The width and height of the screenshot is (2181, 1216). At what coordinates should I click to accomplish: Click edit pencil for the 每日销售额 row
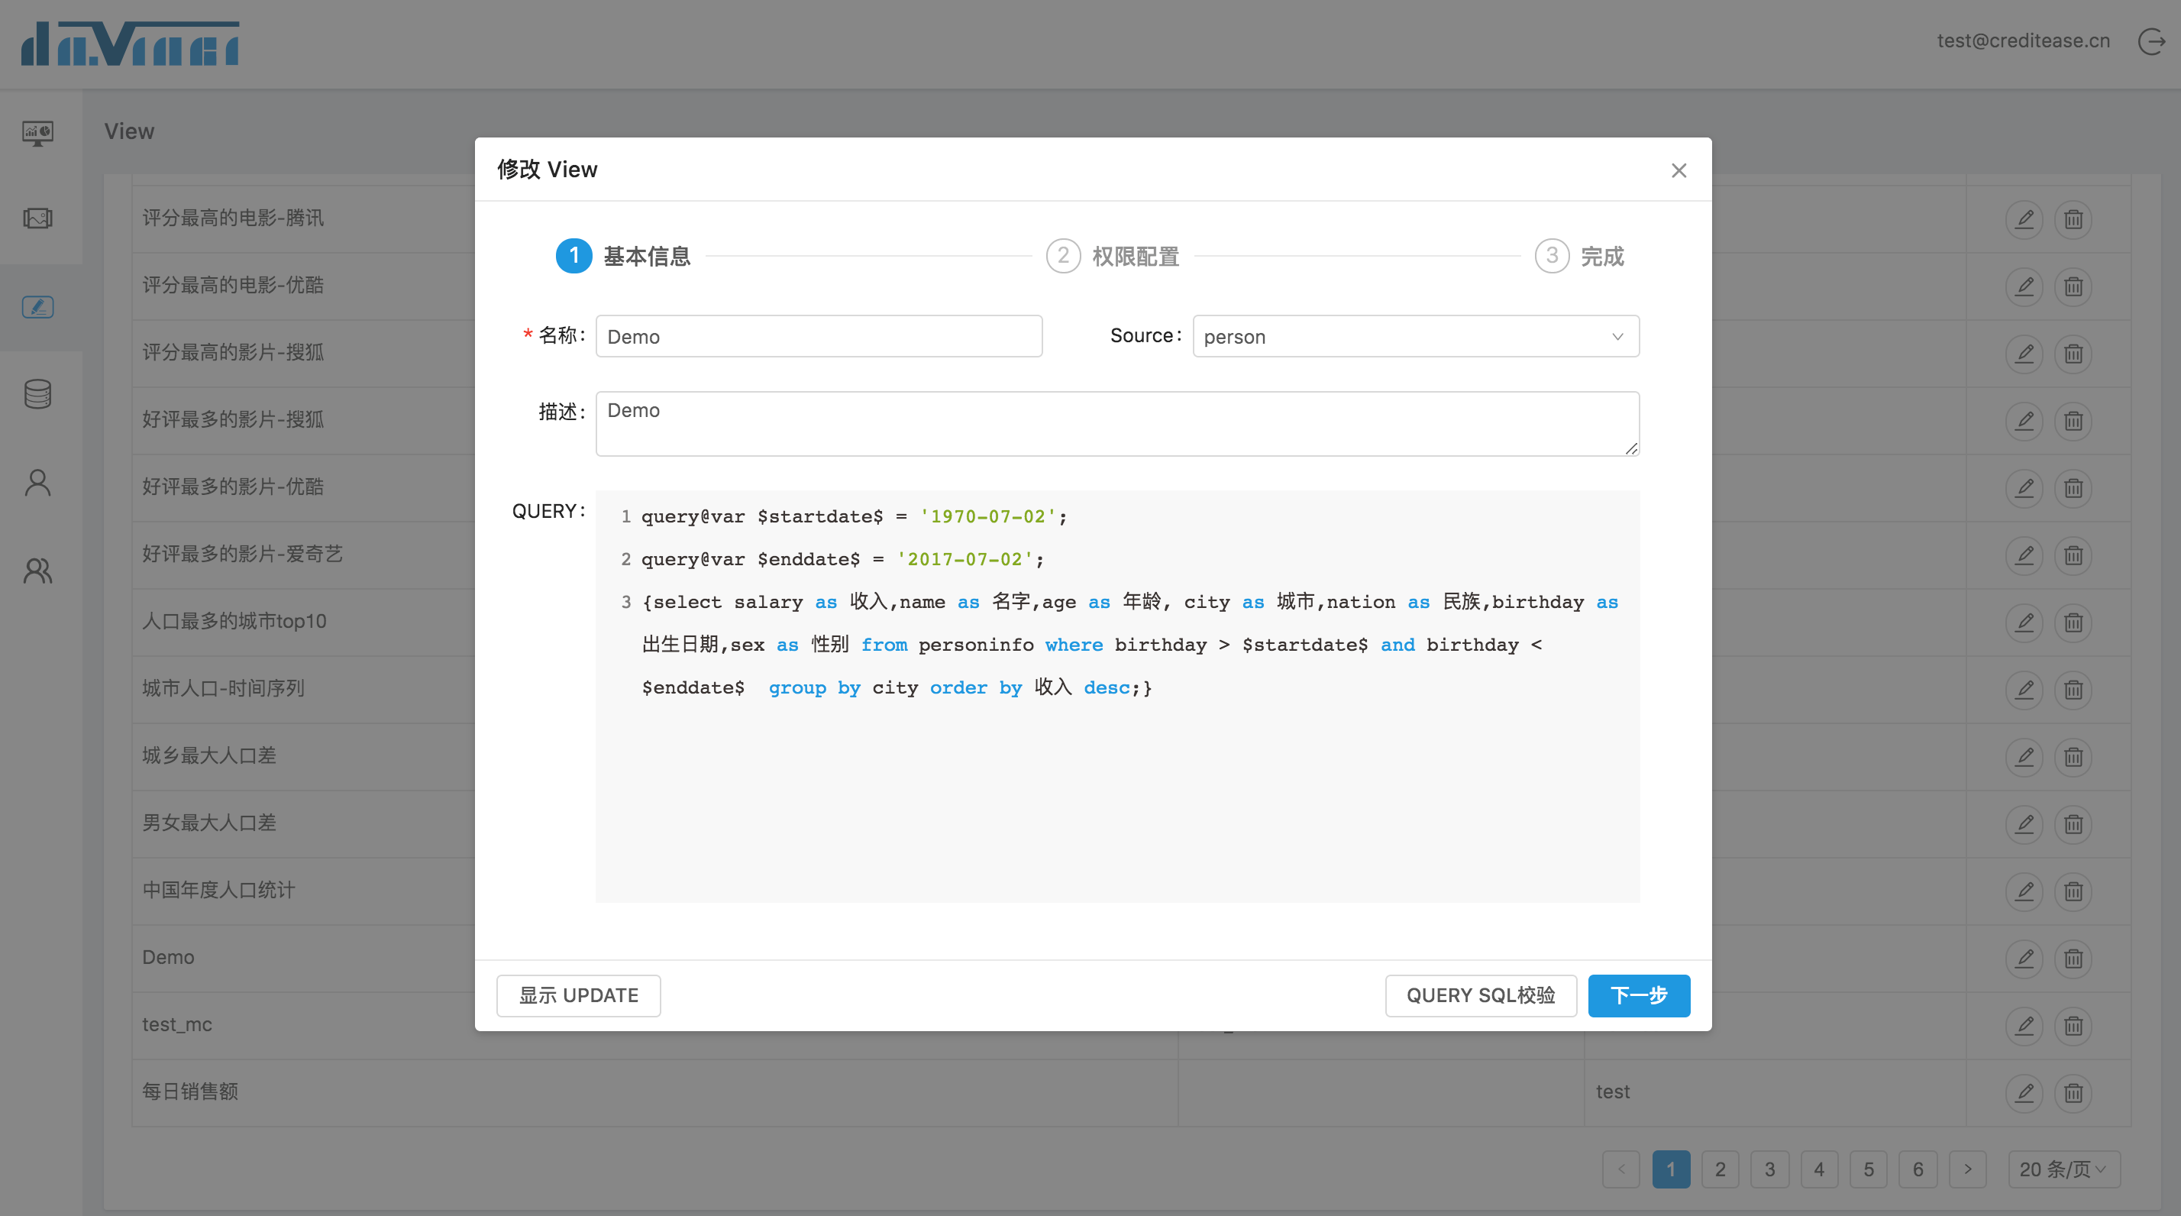pyautogui.click(x=2024, y=1092)
